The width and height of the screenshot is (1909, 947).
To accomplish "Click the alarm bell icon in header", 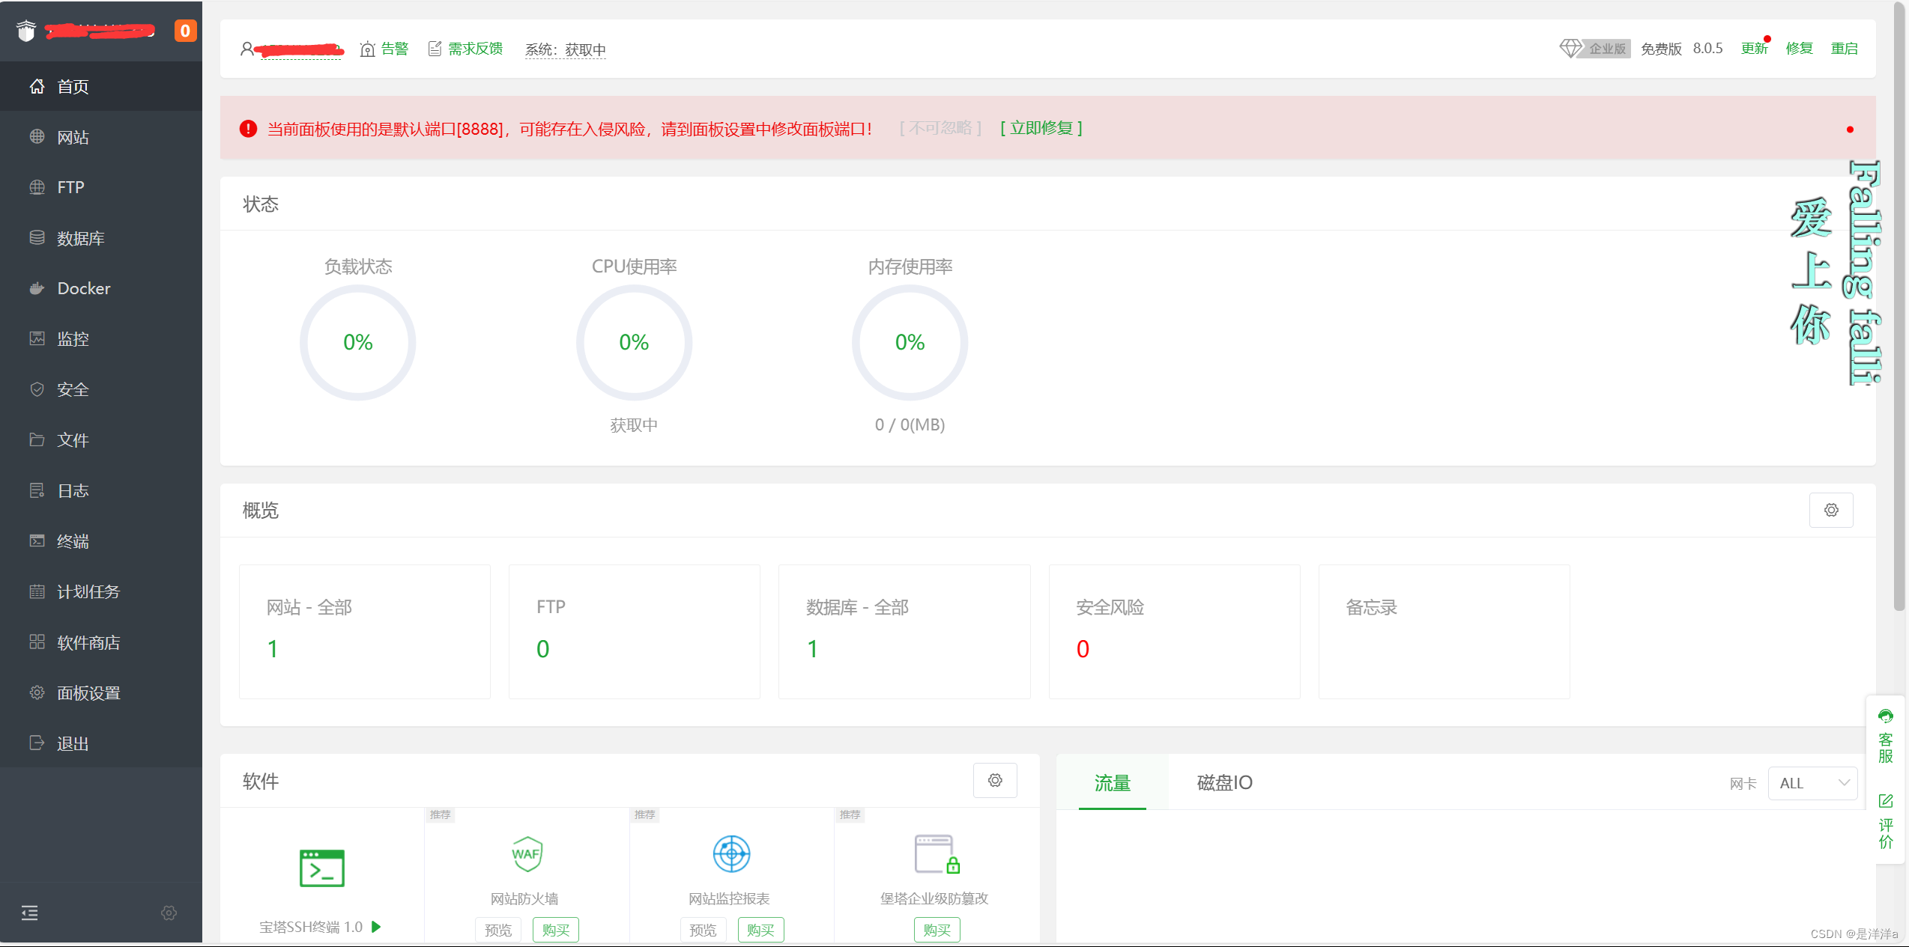I will coord(367,49).
